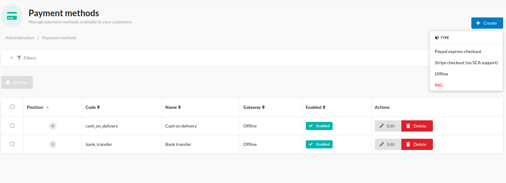Click the position badge 0
The image size is (506, 183).
point(53,126)
